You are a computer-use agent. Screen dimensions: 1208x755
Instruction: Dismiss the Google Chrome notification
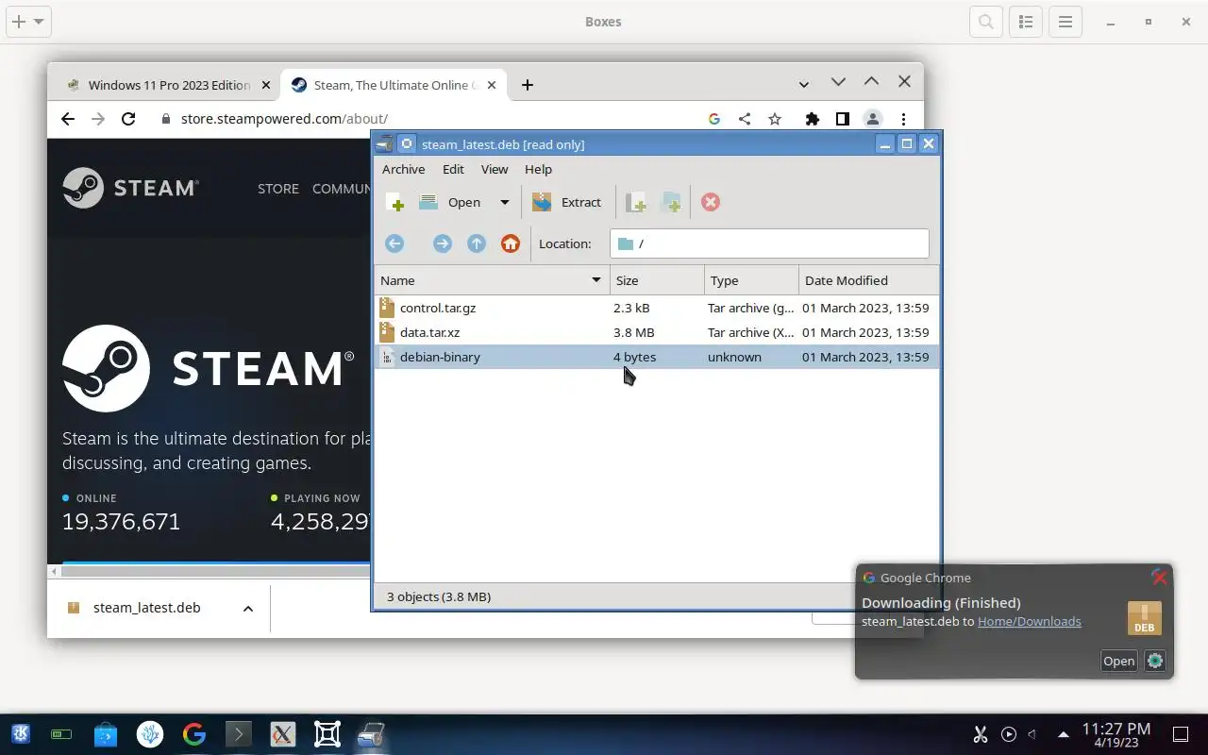1160,578
